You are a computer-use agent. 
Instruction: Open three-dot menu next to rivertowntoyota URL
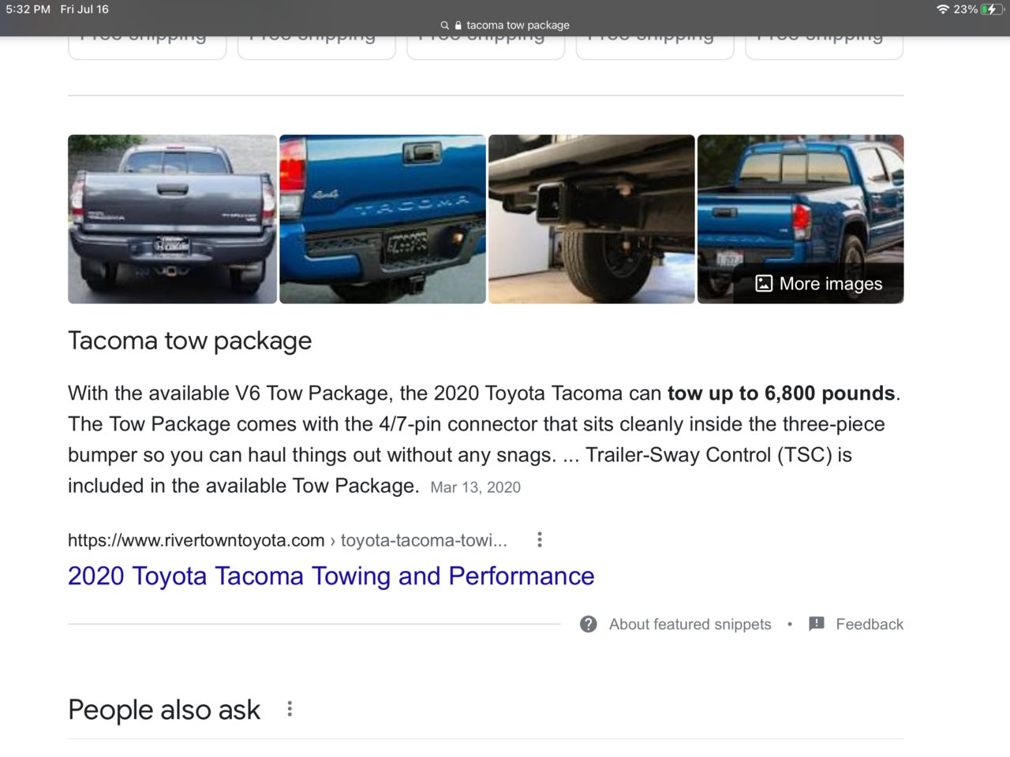(x=540, y=540)
